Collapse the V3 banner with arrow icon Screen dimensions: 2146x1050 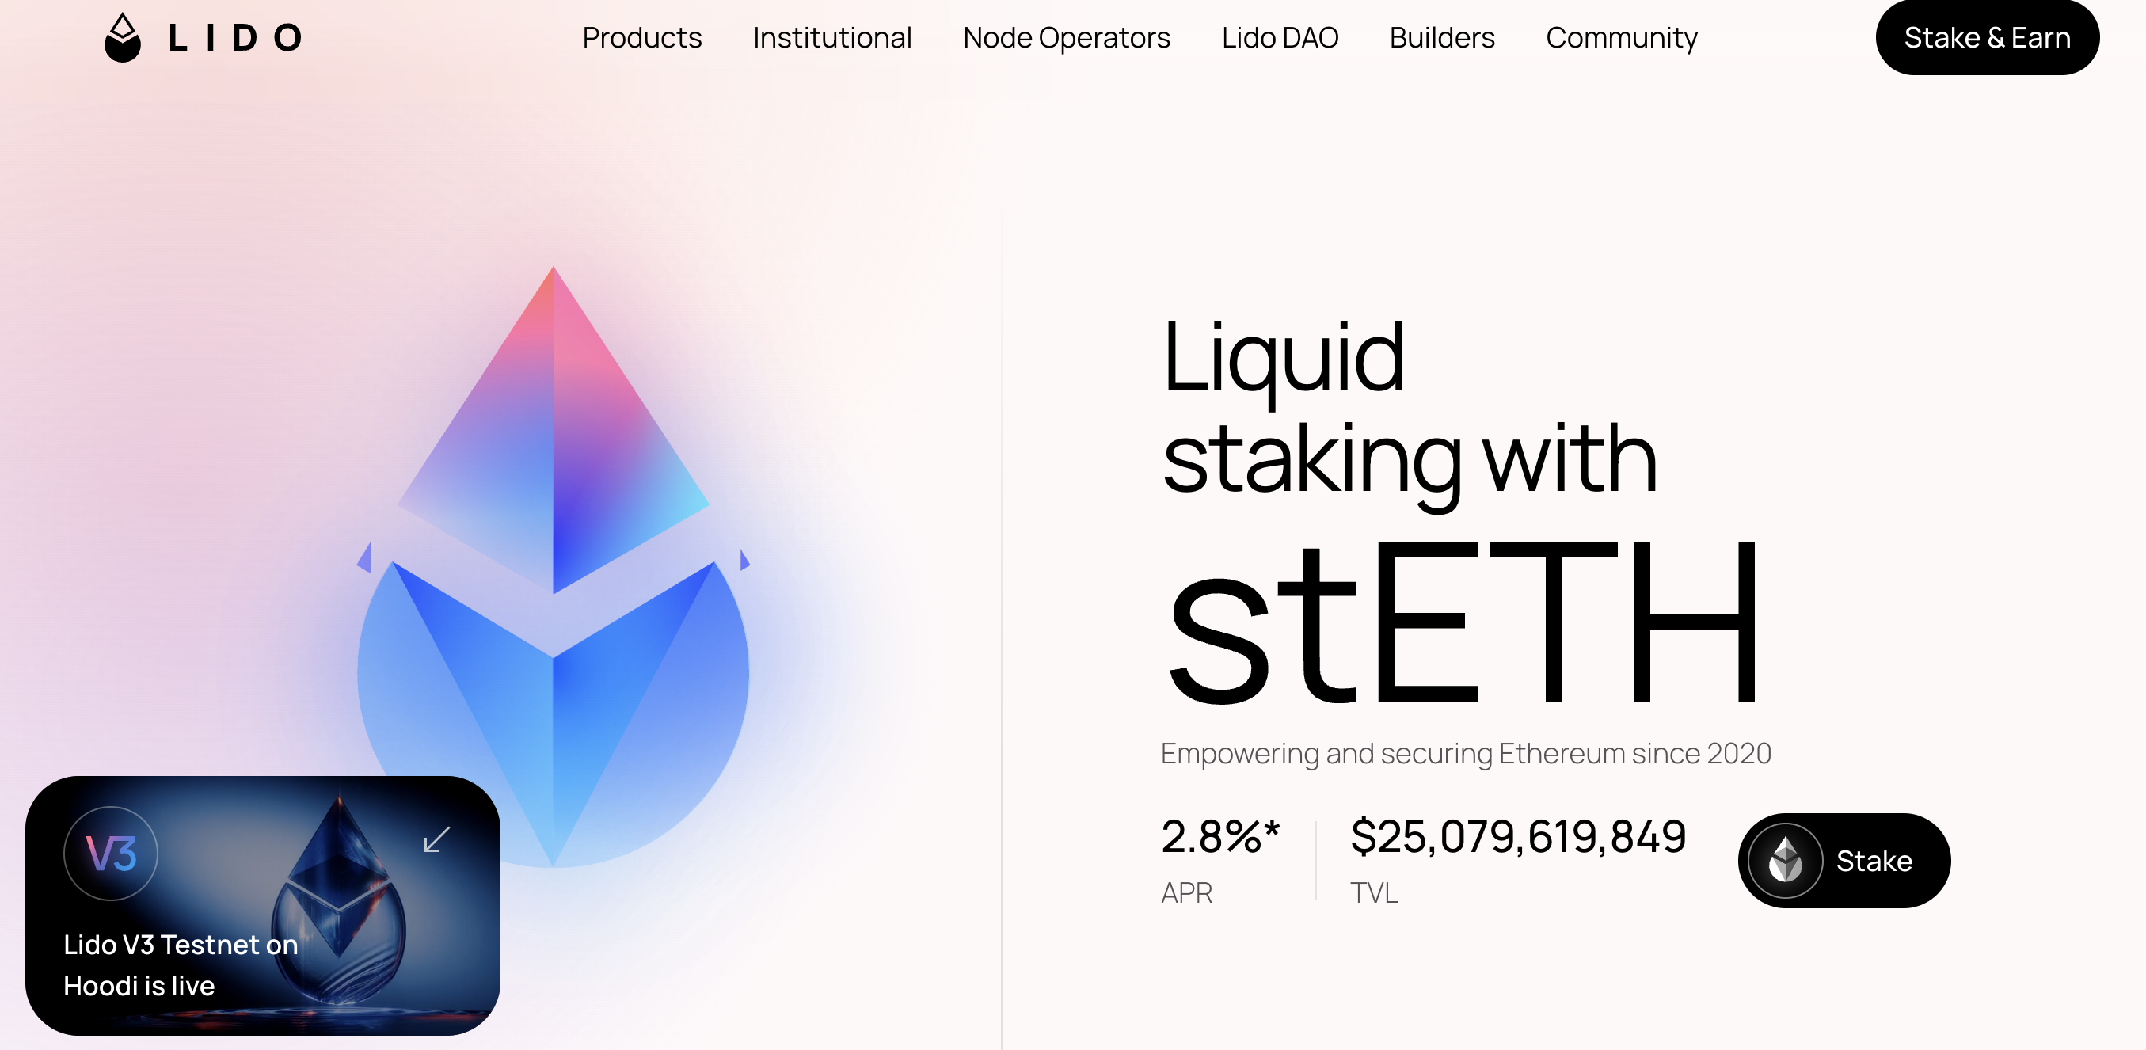436,839
